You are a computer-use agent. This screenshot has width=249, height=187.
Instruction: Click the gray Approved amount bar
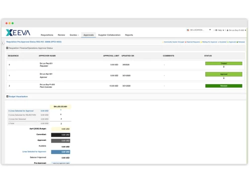coord(61,141)
